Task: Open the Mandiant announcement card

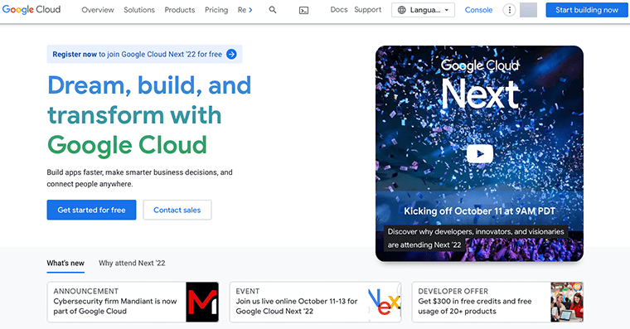Action: click(133, 302)
